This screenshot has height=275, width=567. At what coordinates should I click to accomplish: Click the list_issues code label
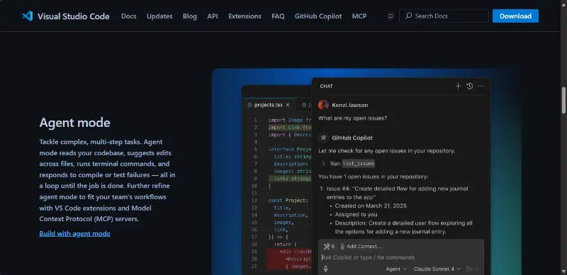pyautogui.click(x=359, y=164)
